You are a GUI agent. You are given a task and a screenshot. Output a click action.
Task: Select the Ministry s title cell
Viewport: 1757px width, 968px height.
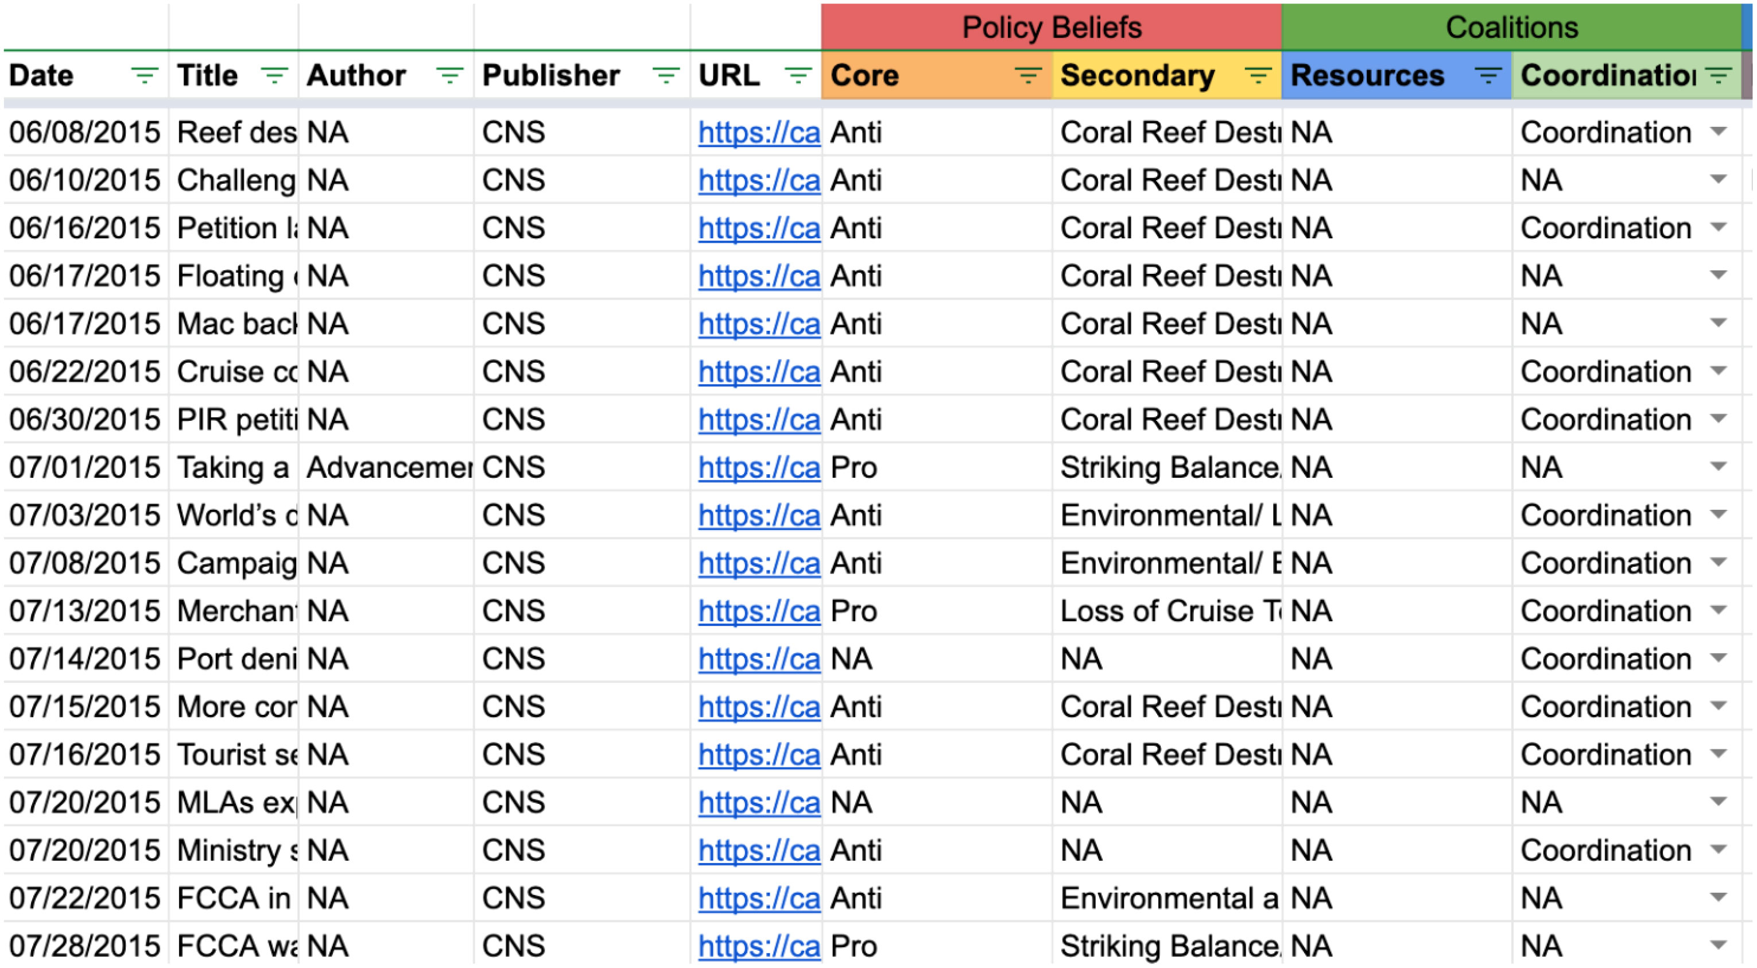coord(233,850)
